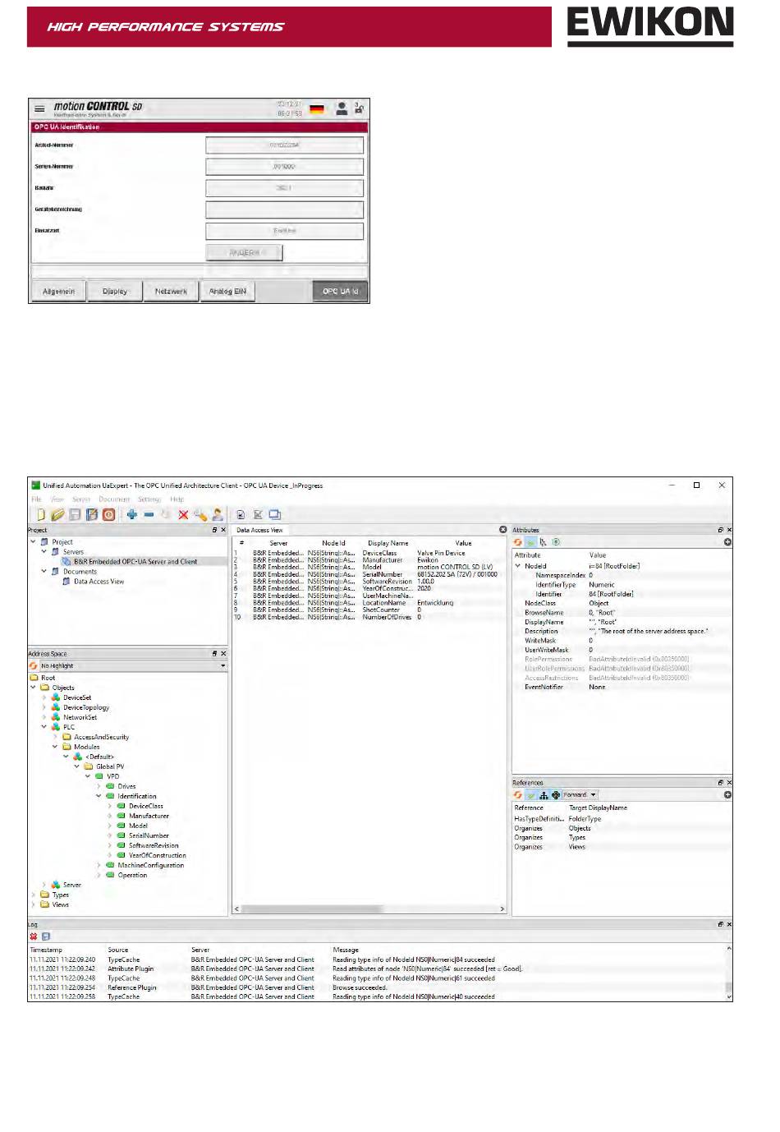Undock the Address Space panel
The width and height of the screenshot is (780, 1132).
click(214, 654)
